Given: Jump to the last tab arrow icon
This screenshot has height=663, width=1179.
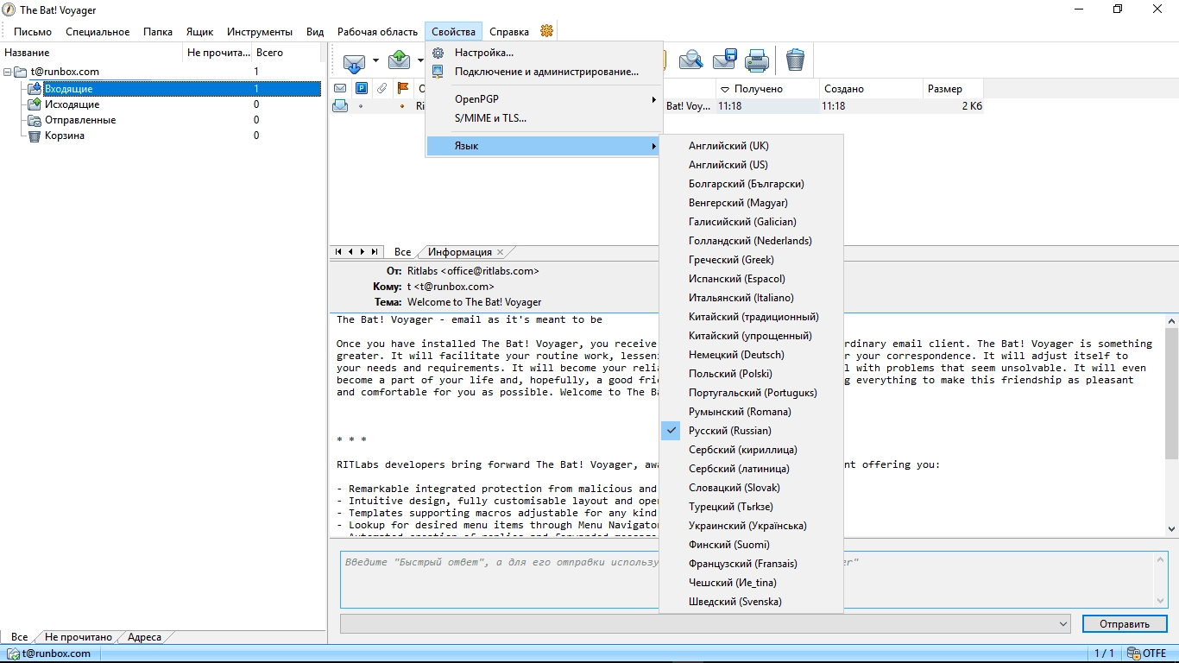Looking at the screenshot, I should [375, 252].
